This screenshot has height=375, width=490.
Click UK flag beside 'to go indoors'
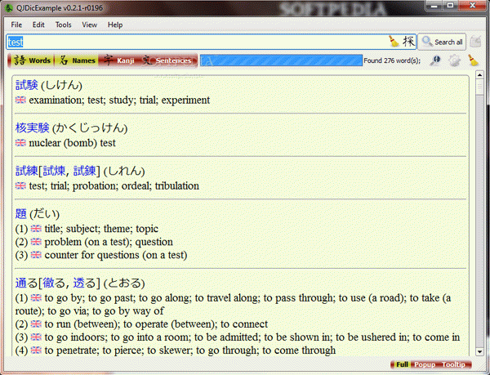tap(36, 337)
